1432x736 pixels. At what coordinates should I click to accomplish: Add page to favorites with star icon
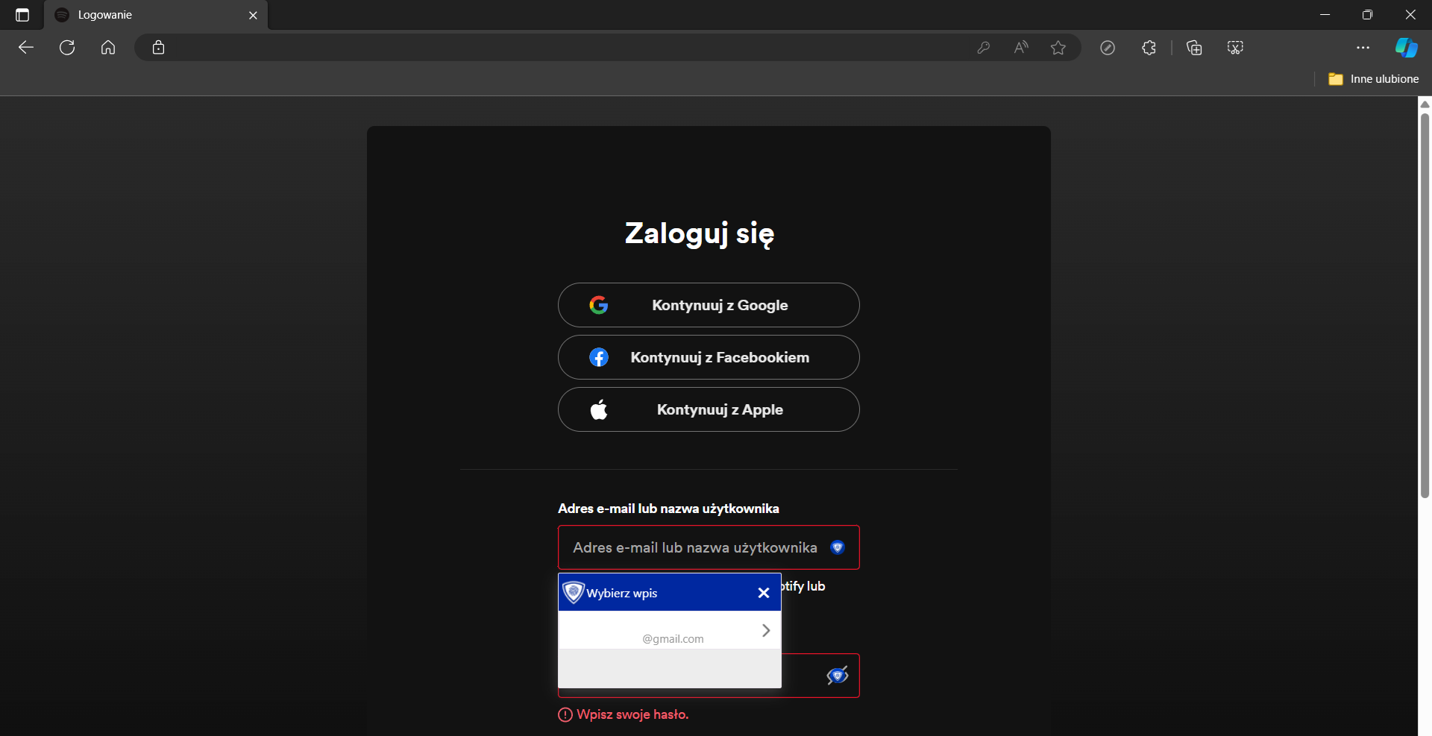(1058, 48)
